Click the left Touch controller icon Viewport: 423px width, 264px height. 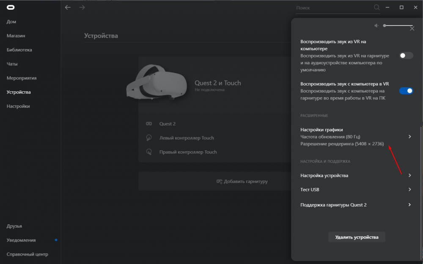click(x=149, y=138)
